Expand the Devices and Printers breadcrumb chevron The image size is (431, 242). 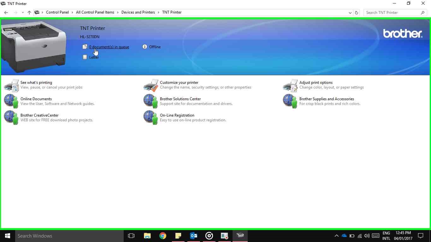coord(158,12)
